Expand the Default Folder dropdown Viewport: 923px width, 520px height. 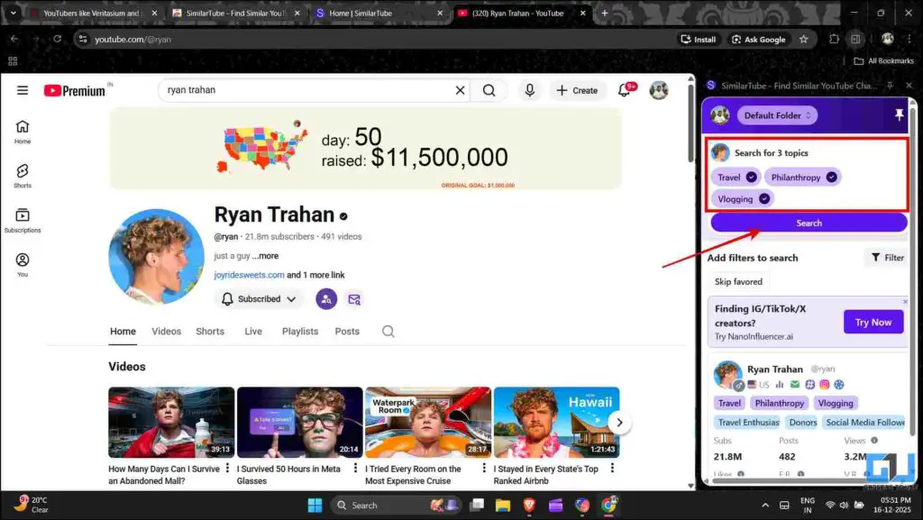click(x=777, y=115)
